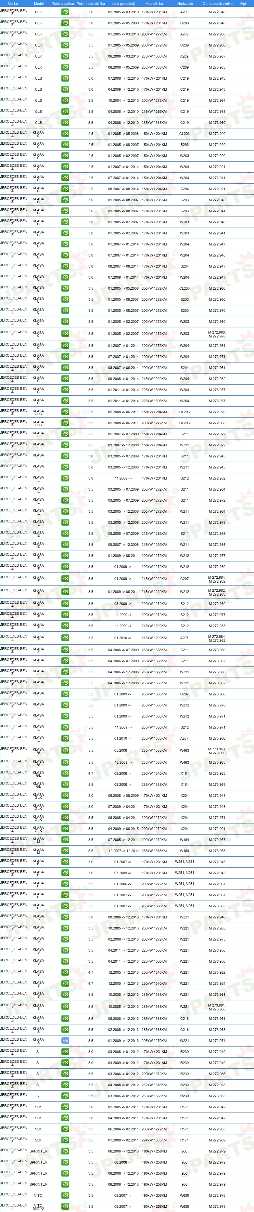This screenshot has width=254, height=1212.
Task: Click engine code M 272.991
Action: pyautogui.click(x=217, y=829)
